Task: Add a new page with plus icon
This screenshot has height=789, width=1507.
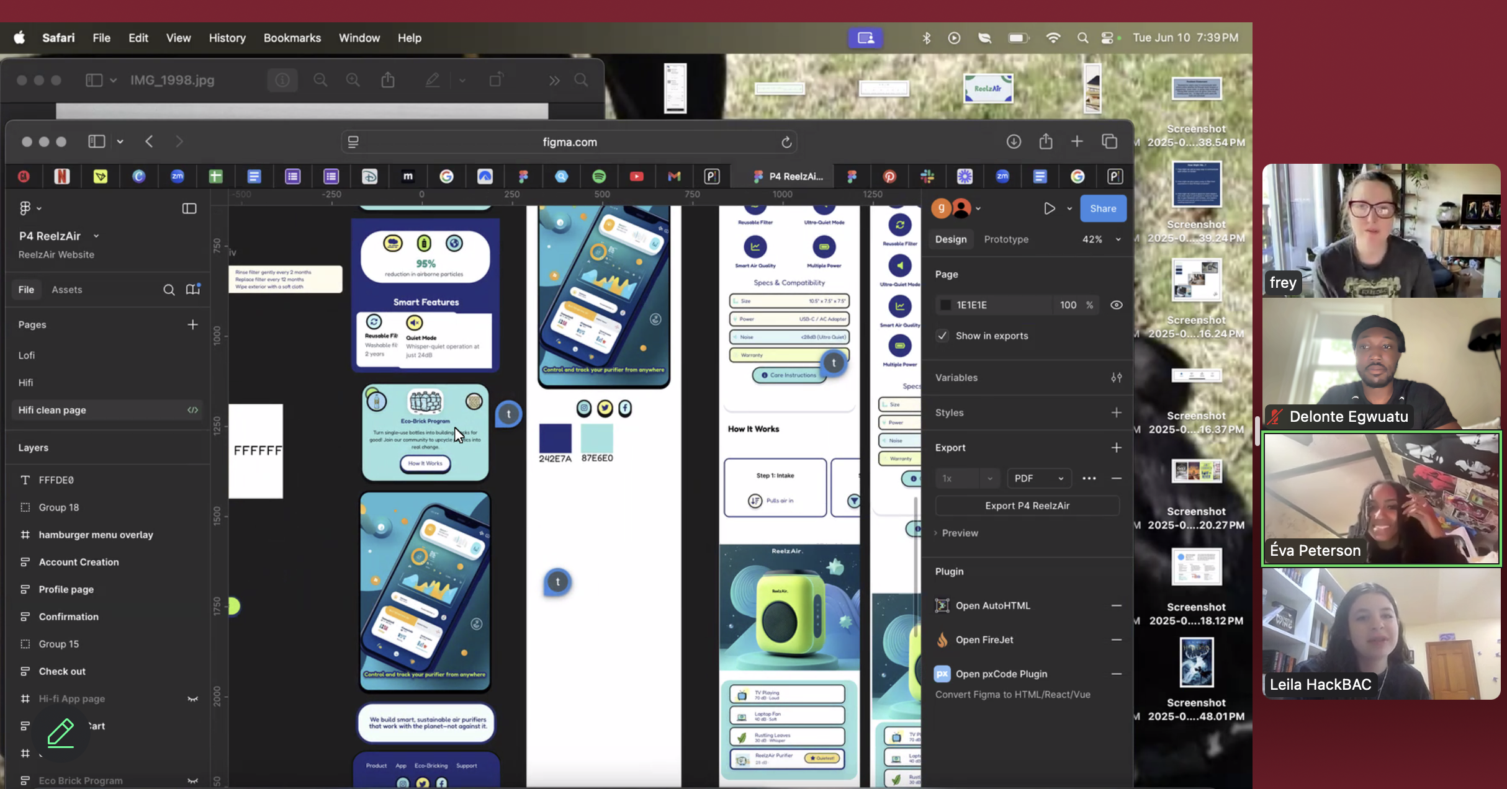Action: [192, 324]
